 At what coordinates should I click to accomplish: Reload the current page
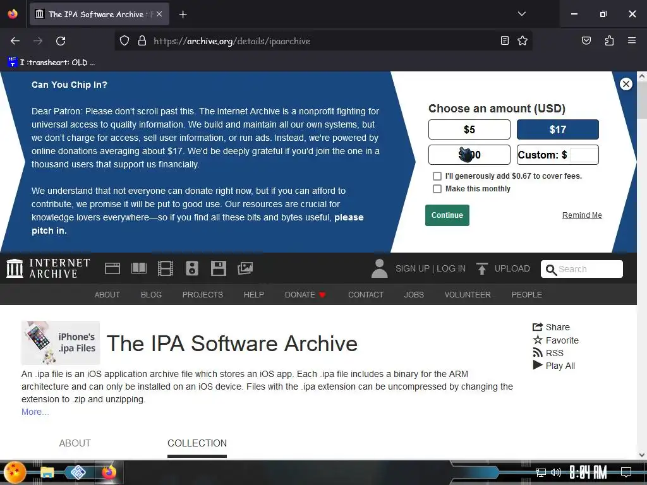(x=61, y=41)
